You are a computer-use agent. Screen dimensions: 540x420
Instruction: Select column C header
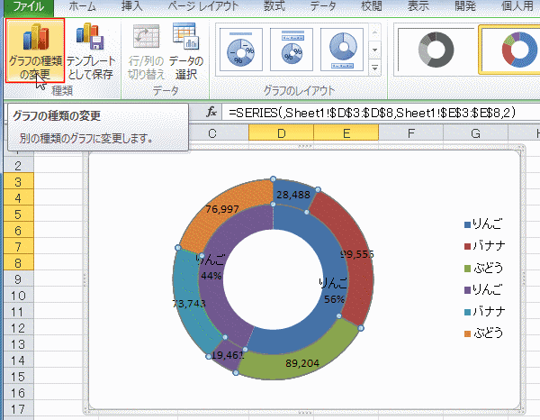(x=212, y=133)
